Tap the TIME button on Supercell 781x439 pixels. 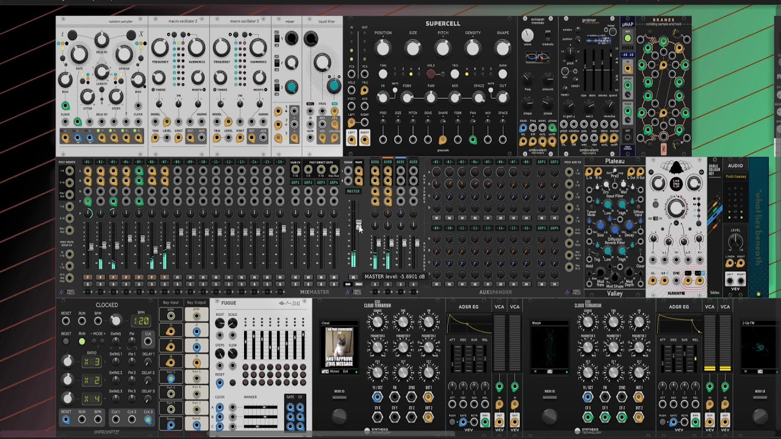(383, 74)
